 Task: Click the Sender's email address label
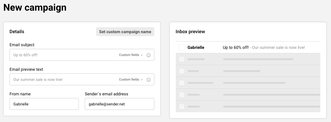pos(106,94)
